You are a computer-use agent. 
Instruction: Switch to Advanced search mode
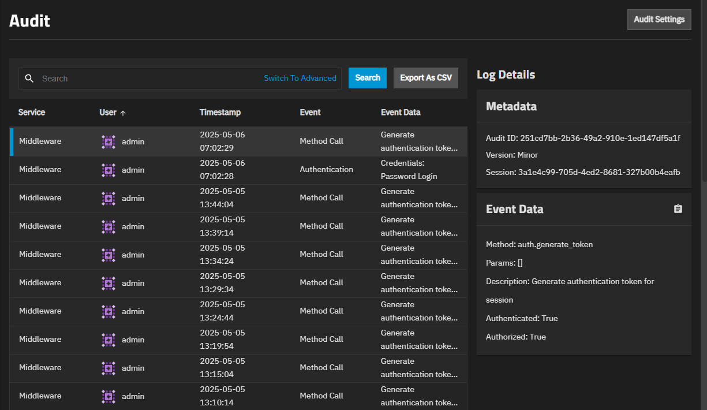point(300,78)
